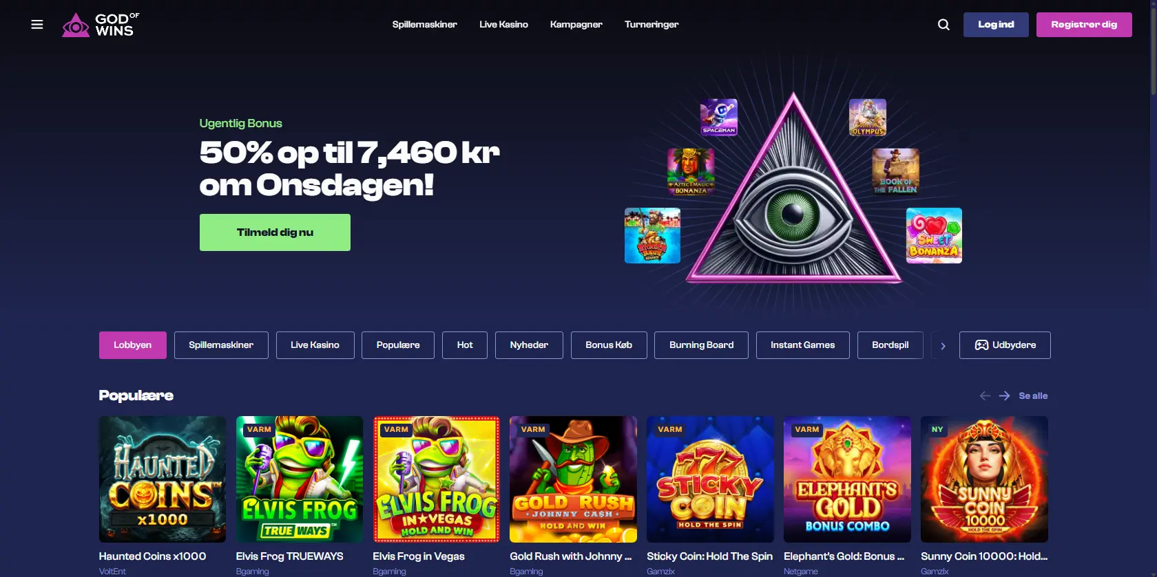Click the Registrer dig button
Screen dimensions: 1157x577
tap(1084, 25)
